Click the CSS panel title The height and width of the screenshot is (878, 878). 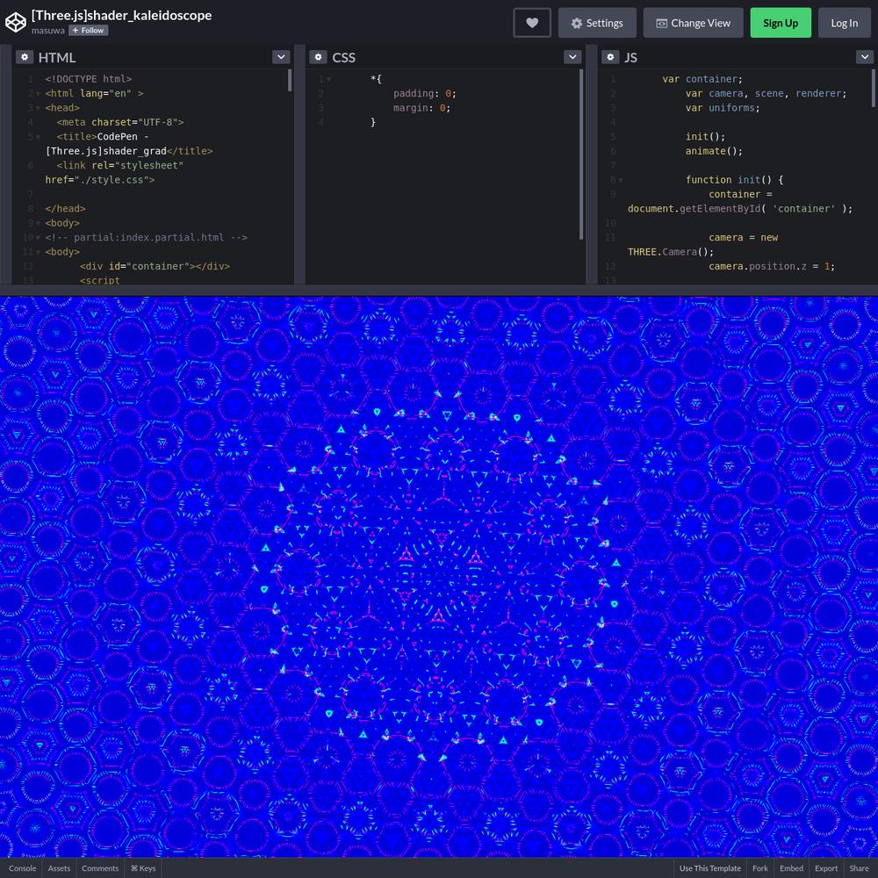(343, 58)
